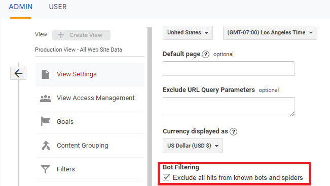Toggle Exclude all hits from known bots checkbox

click(166, 177)
